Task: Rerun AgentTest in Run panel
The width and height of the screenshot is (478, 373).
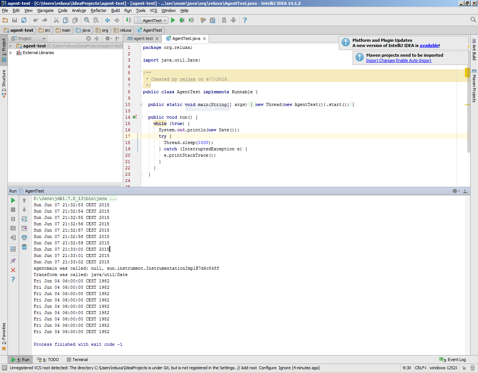Action: [13, 200]
